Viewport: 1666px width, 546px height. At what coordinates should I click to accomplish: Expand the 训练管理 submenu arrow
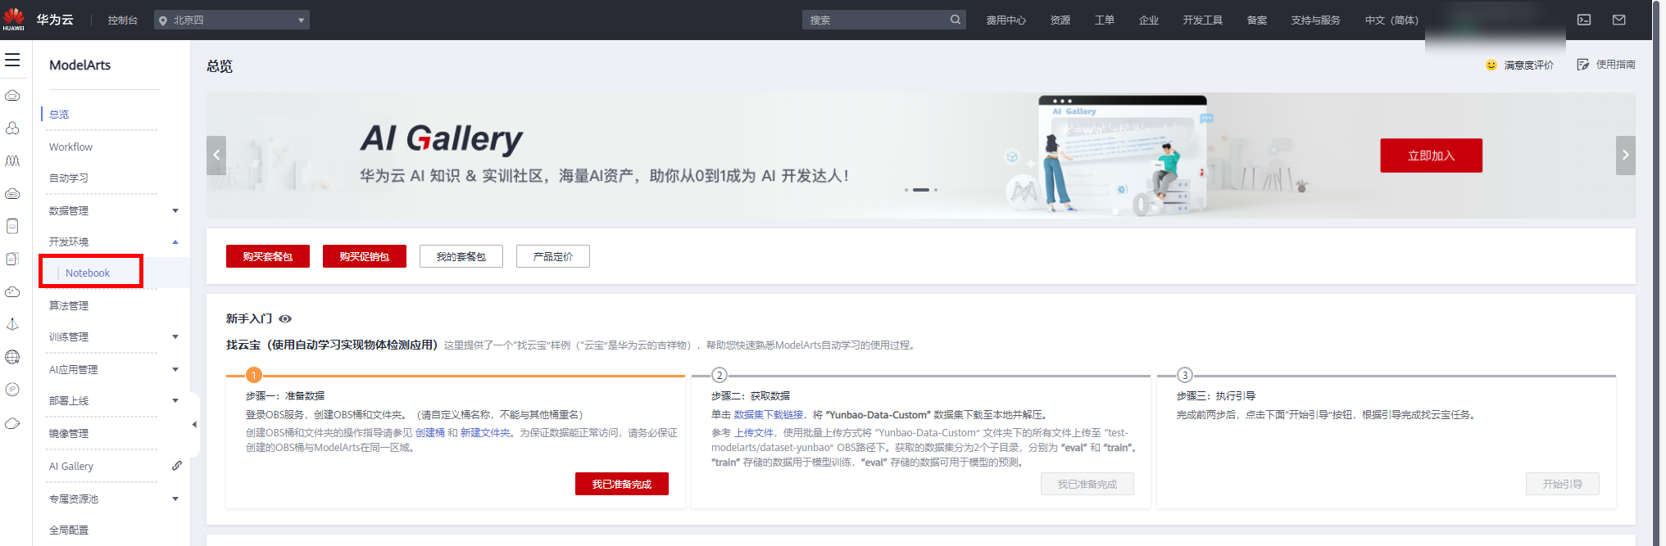175,337
